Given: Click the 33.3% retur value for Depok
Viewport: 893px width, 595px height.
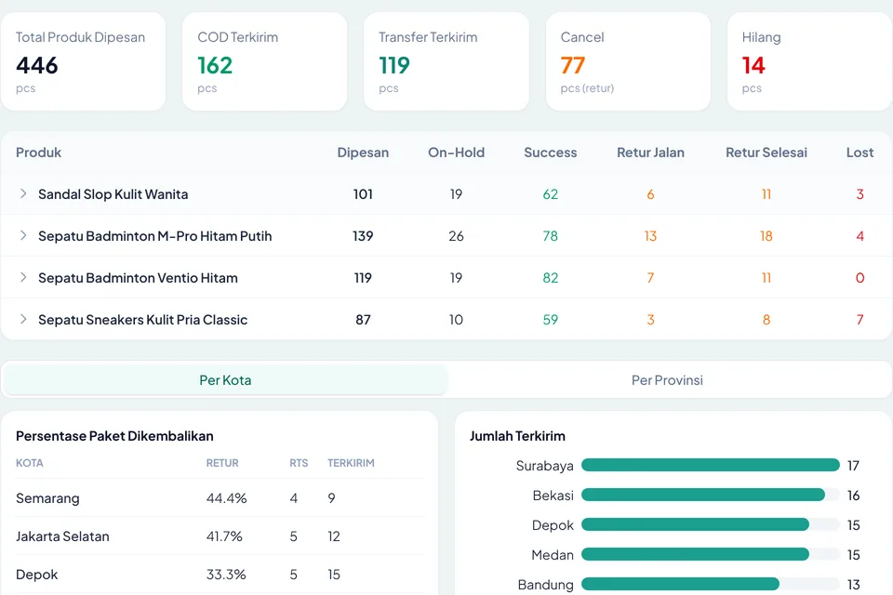Looking at the screenshot, I should 226,575.
